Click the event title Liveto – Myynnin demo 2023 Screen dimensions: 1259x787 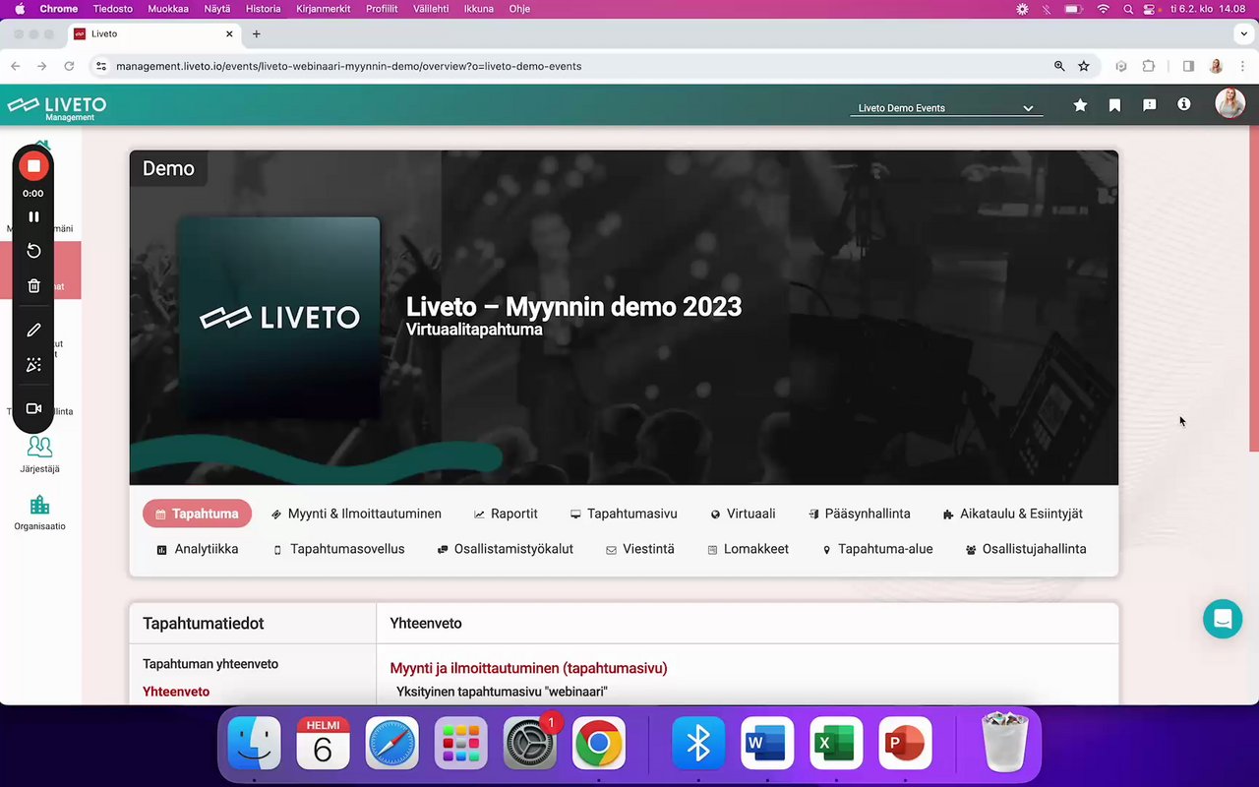[x=574, y=306]
